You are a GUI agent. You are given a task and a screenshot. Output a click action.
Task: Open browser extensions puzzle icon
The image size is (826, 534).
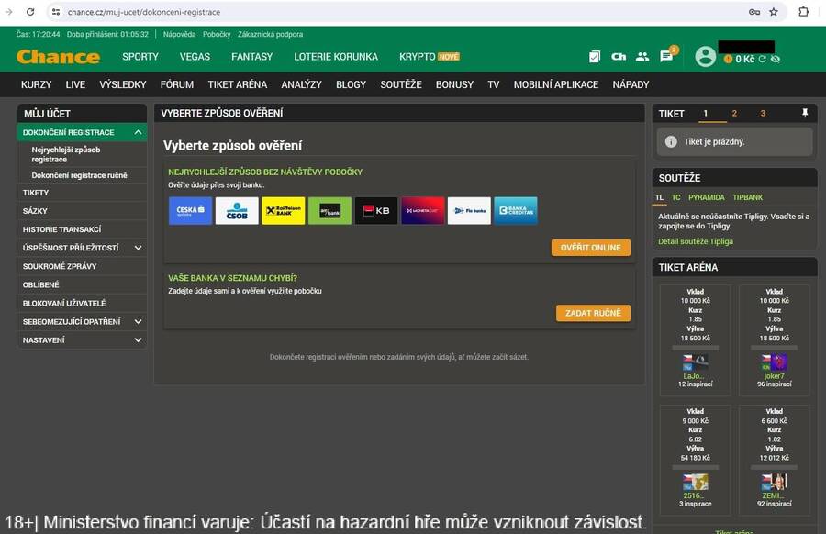(x=803, y=12)
